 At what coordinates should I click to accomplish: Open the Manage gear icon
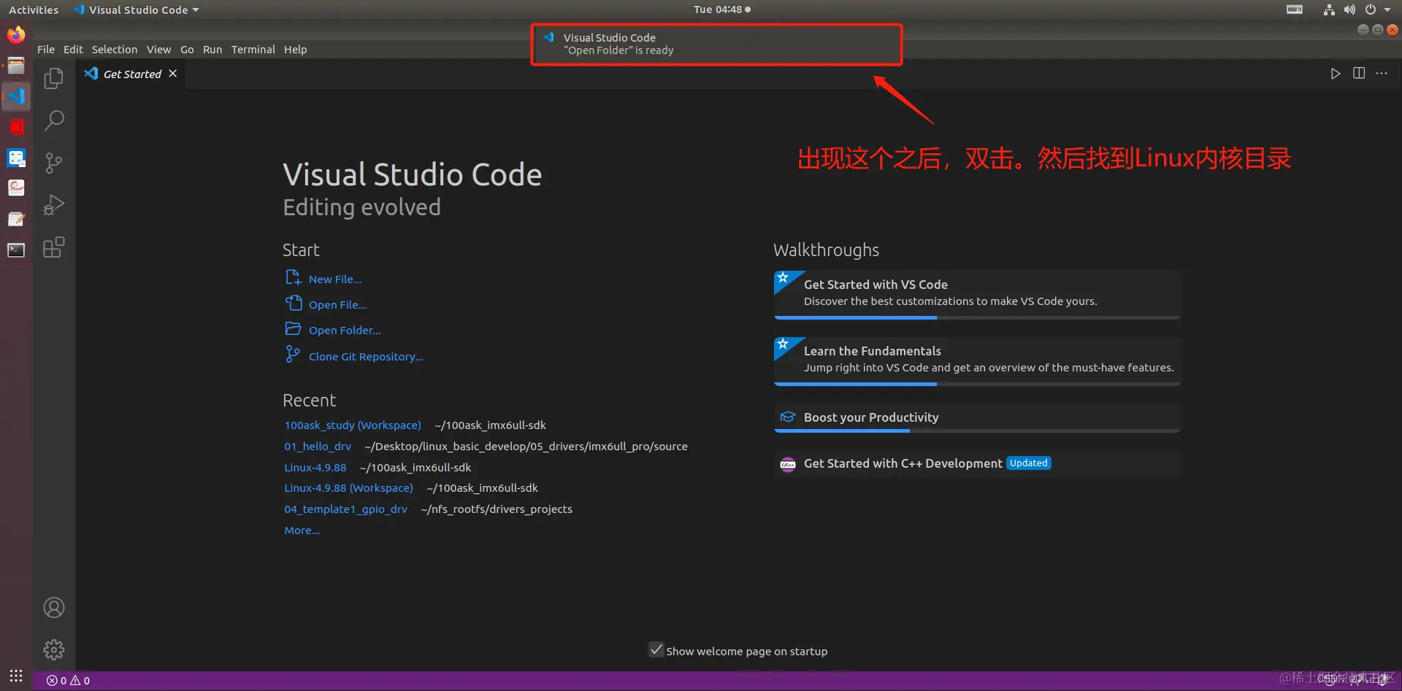click(54, 649)
